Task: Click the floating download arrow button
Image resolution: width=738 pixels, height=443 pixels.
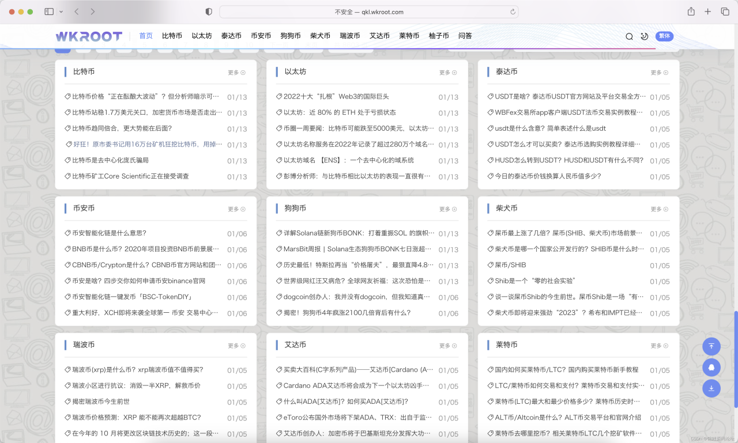Action: pyautogui.click(x=711, y=388)
